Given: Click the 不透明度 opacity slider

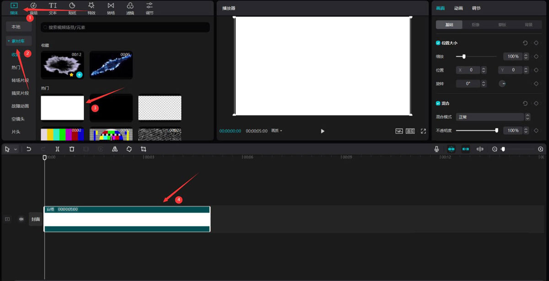Looking at the screenshot, I should tap(476, 131).
